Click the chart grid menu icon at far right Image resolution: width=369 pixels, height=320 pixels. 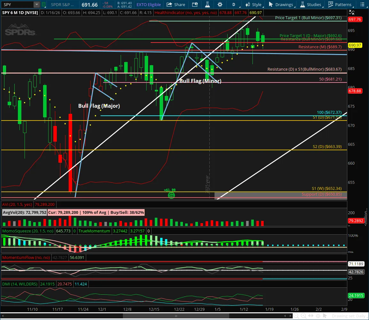point(363,4)
